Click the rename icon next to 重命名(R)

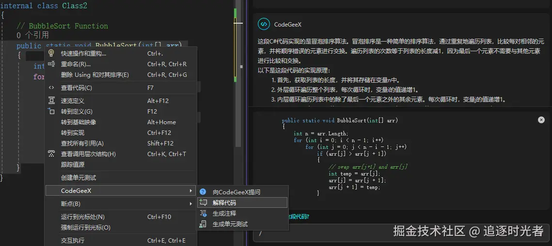point(51,64)
